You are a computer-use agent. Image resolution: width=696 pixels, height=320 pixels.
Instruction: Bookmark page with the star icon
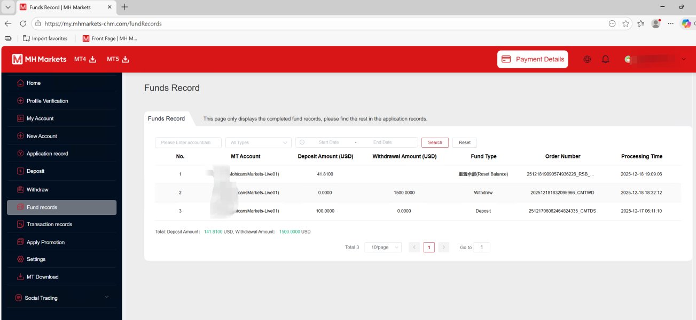[x=625, y=23]
